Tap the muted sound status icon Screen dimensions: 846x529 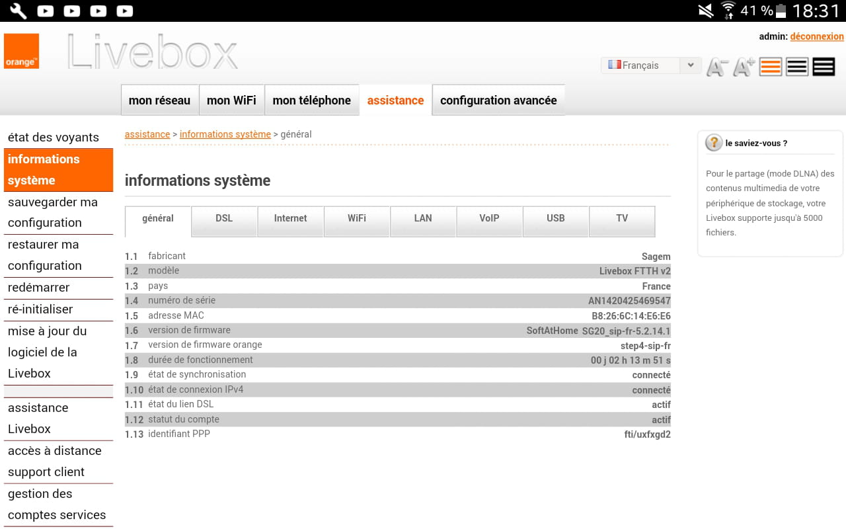(706, 11)
